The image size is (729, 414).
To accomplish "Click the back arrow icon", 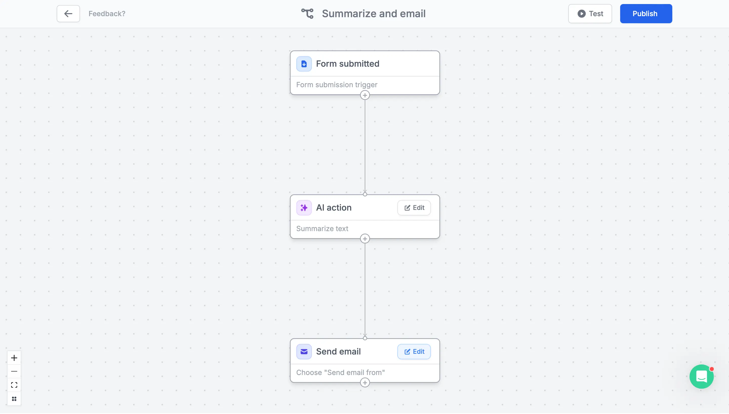I will pos(68,13).
